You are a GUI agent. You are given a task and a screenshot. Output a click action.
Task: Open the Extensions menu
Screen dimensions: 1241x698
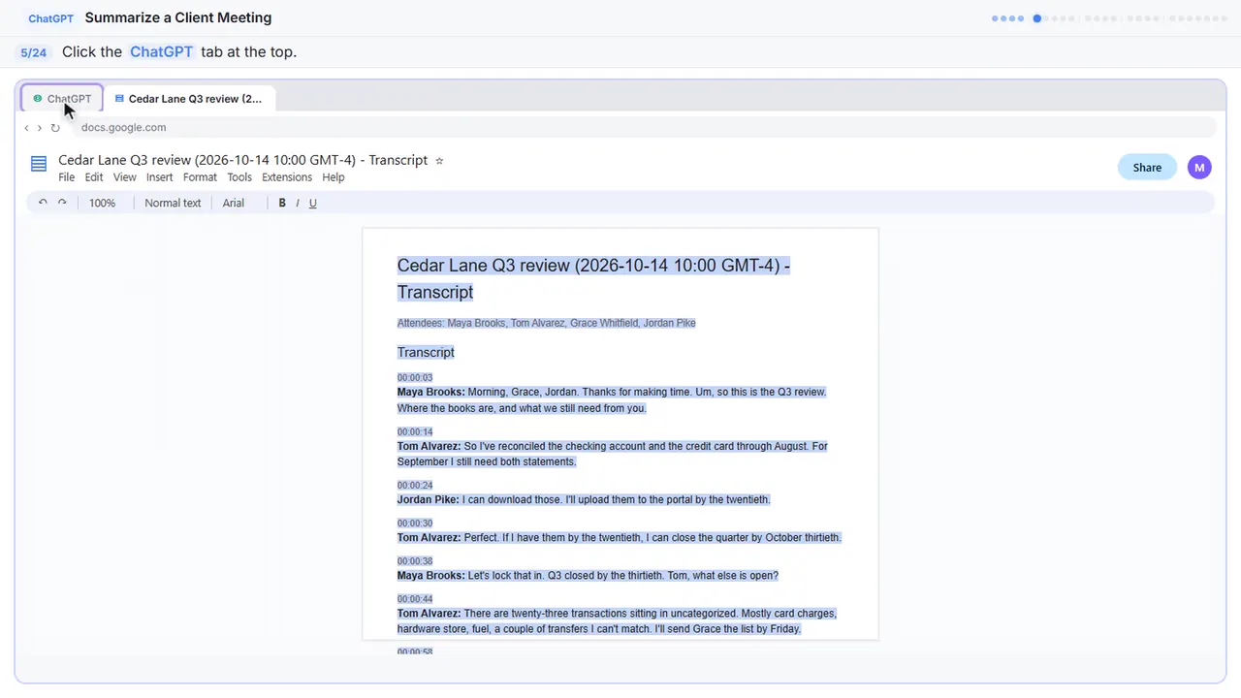point(287,177)
